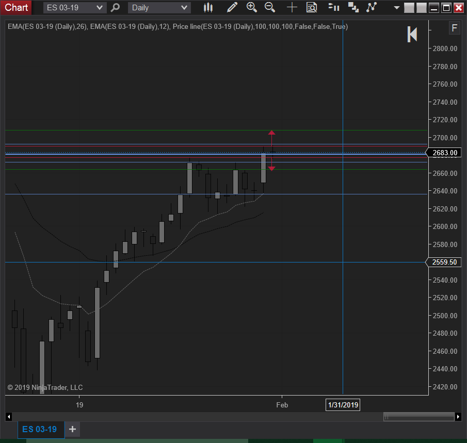Click the horizontal scrollbar left arrow
Viewport: 467px width, 443px height.
point(9,417)
